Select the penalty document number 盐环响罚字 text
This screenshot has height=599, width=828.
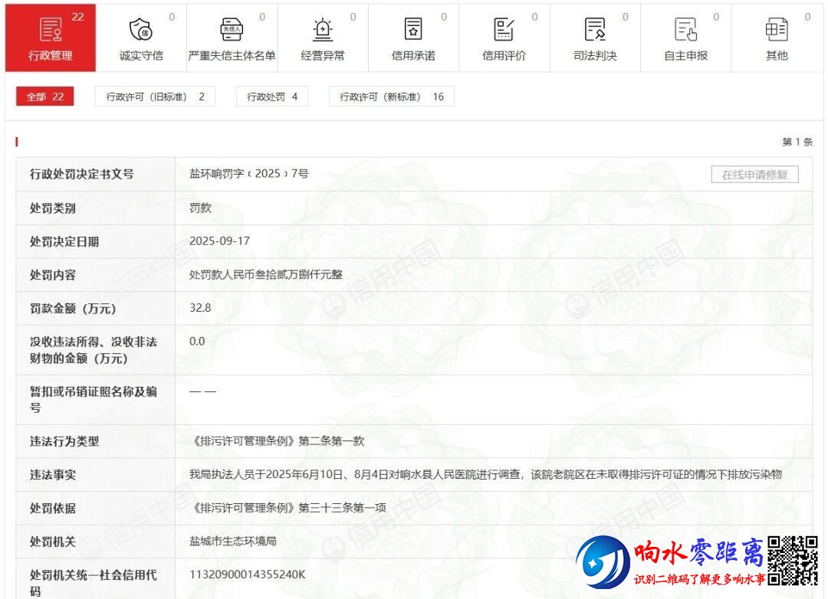click(249, 174)
